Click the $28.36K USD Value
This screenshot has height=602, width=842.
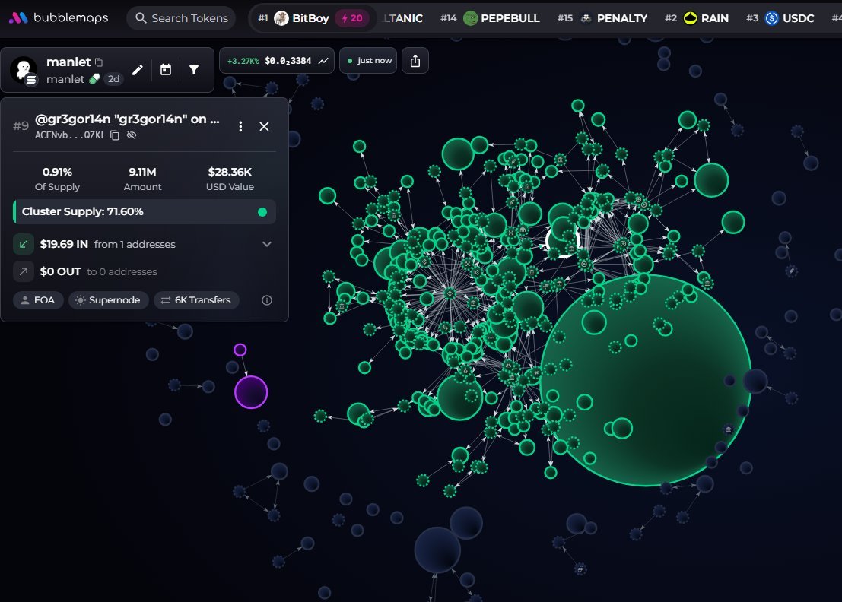230,173
